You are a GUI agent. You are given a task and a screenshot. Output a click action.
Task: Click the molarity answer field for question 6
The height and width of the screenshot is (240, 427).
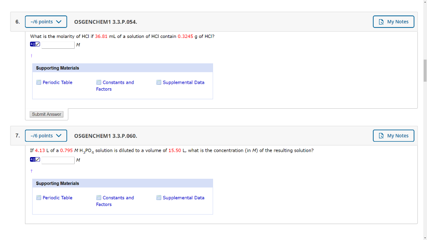click(x=58, y=45)
